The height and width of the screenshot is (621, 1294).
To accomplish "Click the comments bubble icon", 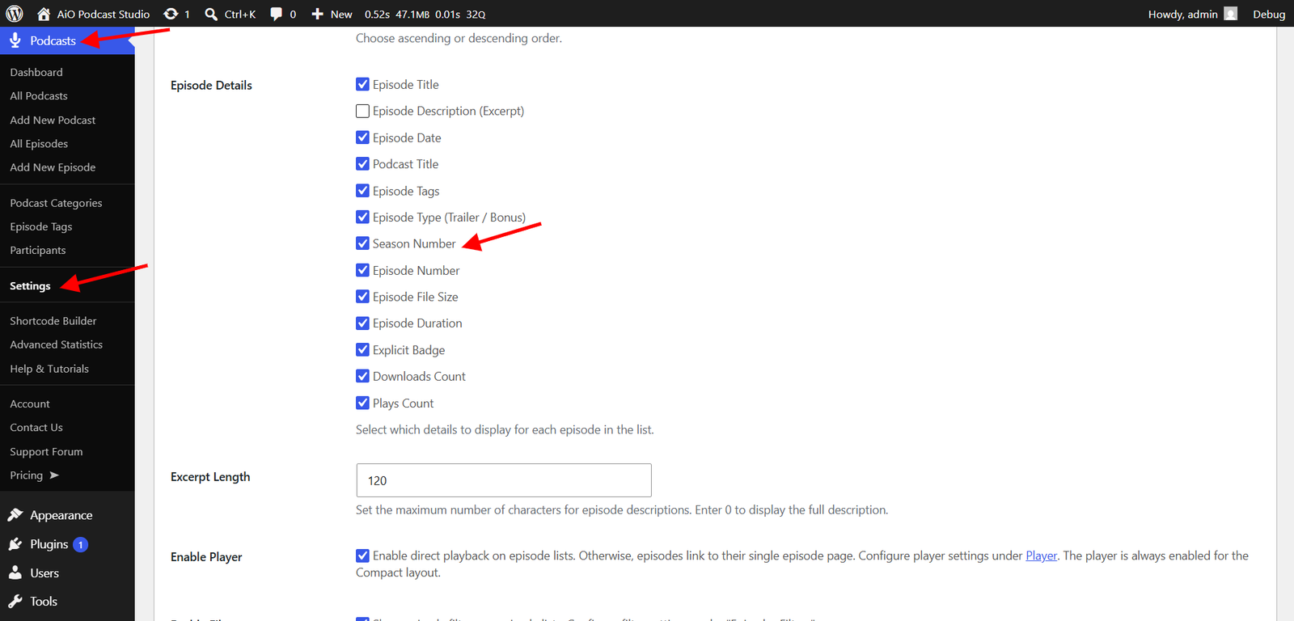I will 277,14.
